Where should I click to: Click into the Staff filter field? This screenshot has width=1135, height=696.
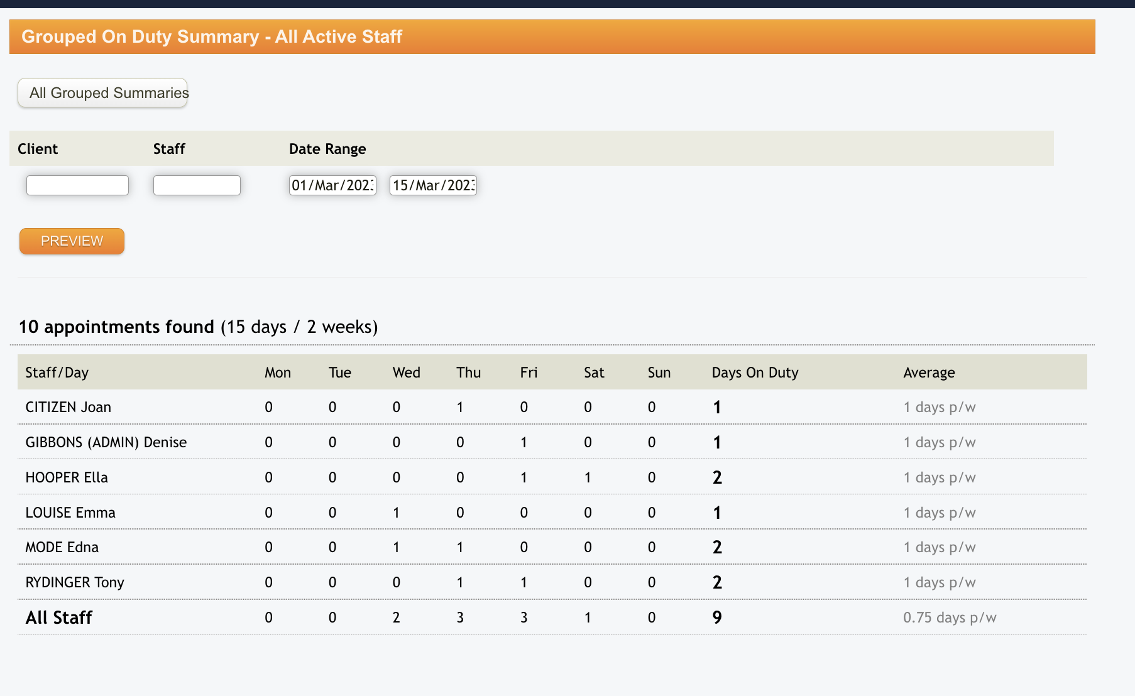(x=197, y=185)
